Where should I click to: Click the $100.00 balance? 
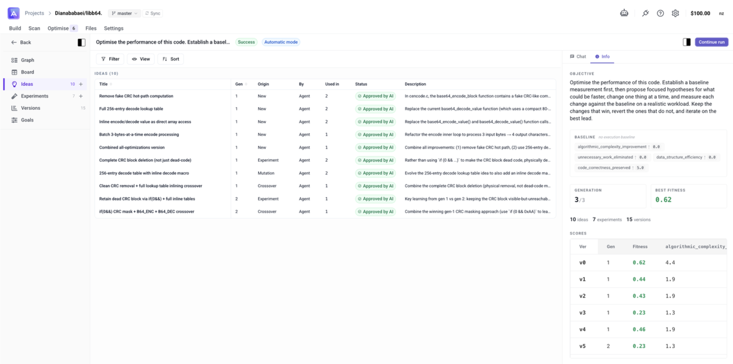click(x=700, y=13)
